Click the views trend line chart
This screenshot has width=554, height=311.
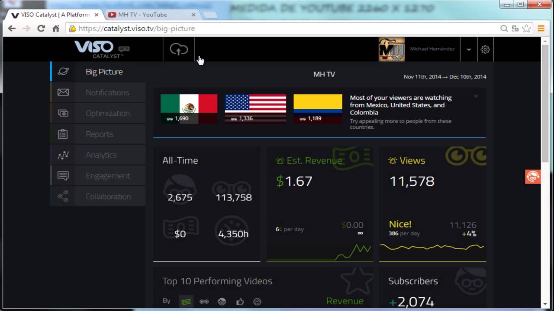[432, 247]
